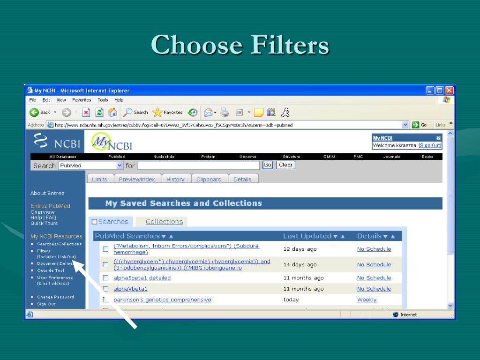The image size is (480, 360).
Task: Click the scrollbar down arrow
Action: [450, 306]
